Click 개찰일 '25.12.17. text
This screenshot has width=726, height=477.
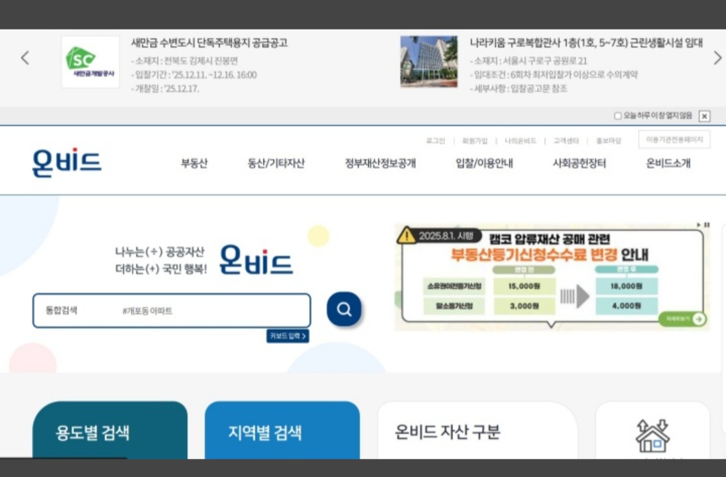point(165,89)
